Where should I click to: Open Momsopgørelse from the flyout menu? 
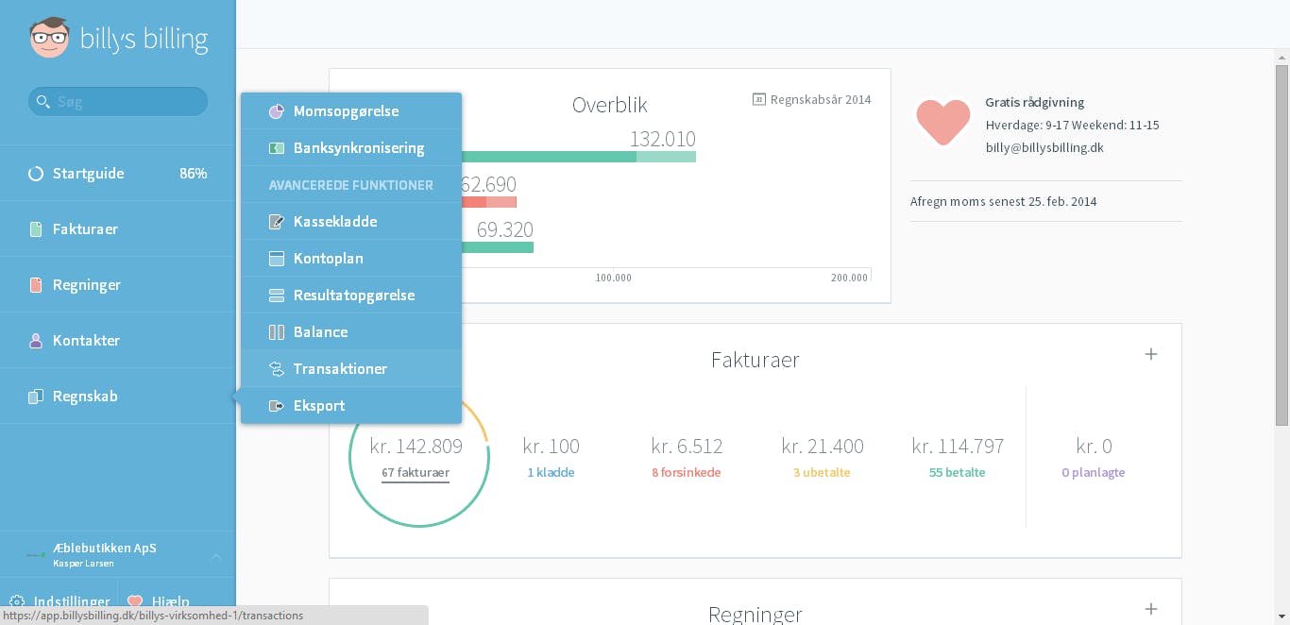click(351, 111)
